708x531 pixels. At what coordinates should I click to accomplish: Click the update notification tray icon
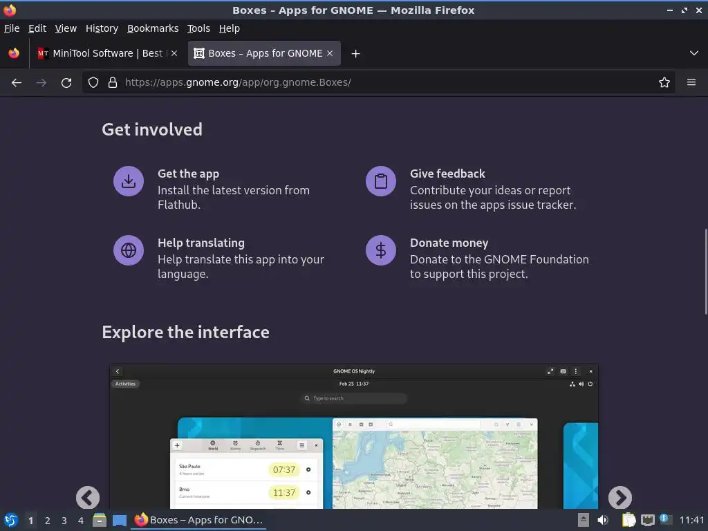[664, 519]
